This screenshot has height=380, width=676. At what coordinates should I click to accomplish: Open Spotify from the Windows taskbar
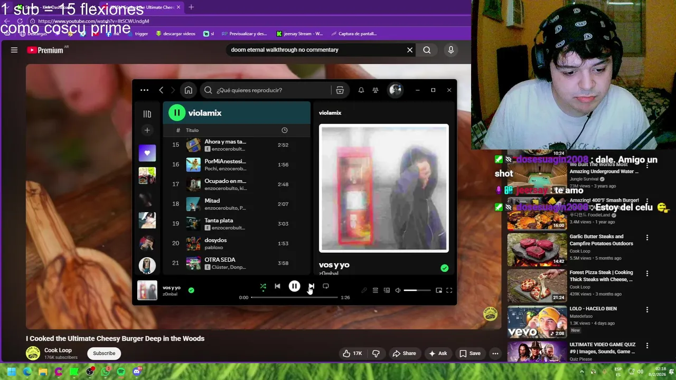coord(121,372)
